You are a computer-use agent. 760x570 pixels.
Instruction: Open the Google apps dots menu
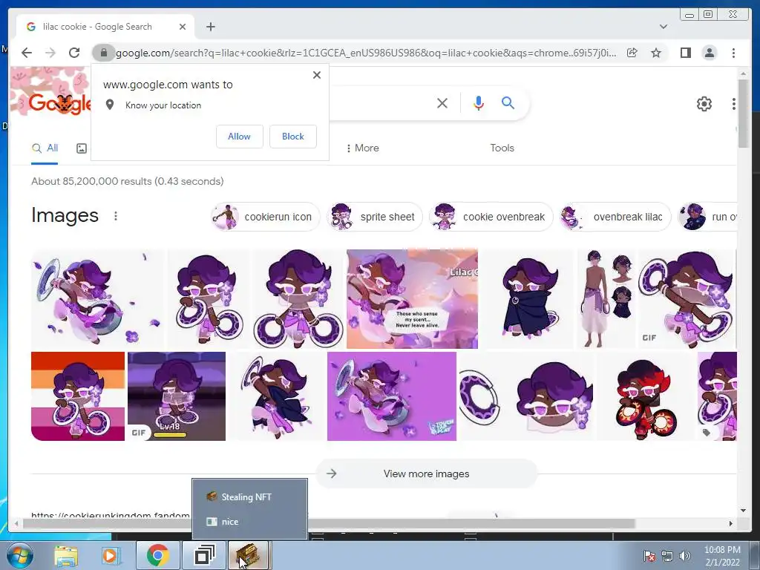point(734,104)
